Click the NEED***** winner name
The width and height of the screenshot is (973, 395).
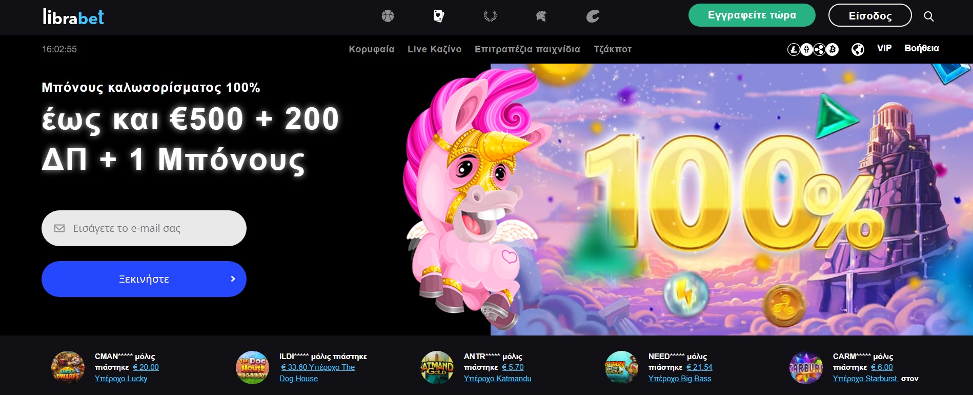[x=666, y=356]
